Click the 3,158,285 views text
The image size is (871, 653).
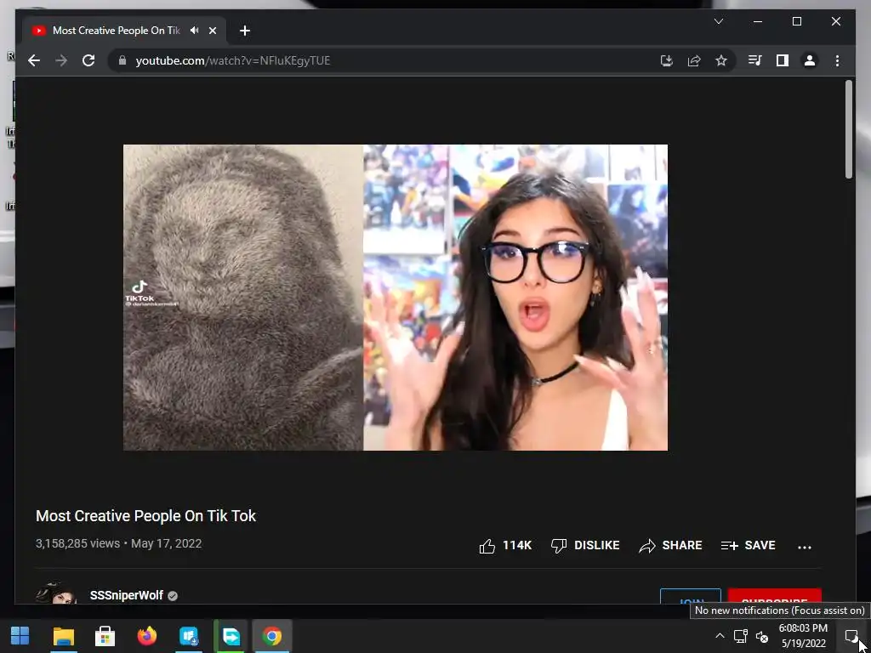(x=77, y=543)
